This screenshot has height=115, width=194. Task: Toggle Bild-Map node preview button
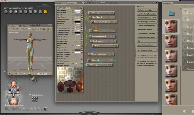[113, 13]
